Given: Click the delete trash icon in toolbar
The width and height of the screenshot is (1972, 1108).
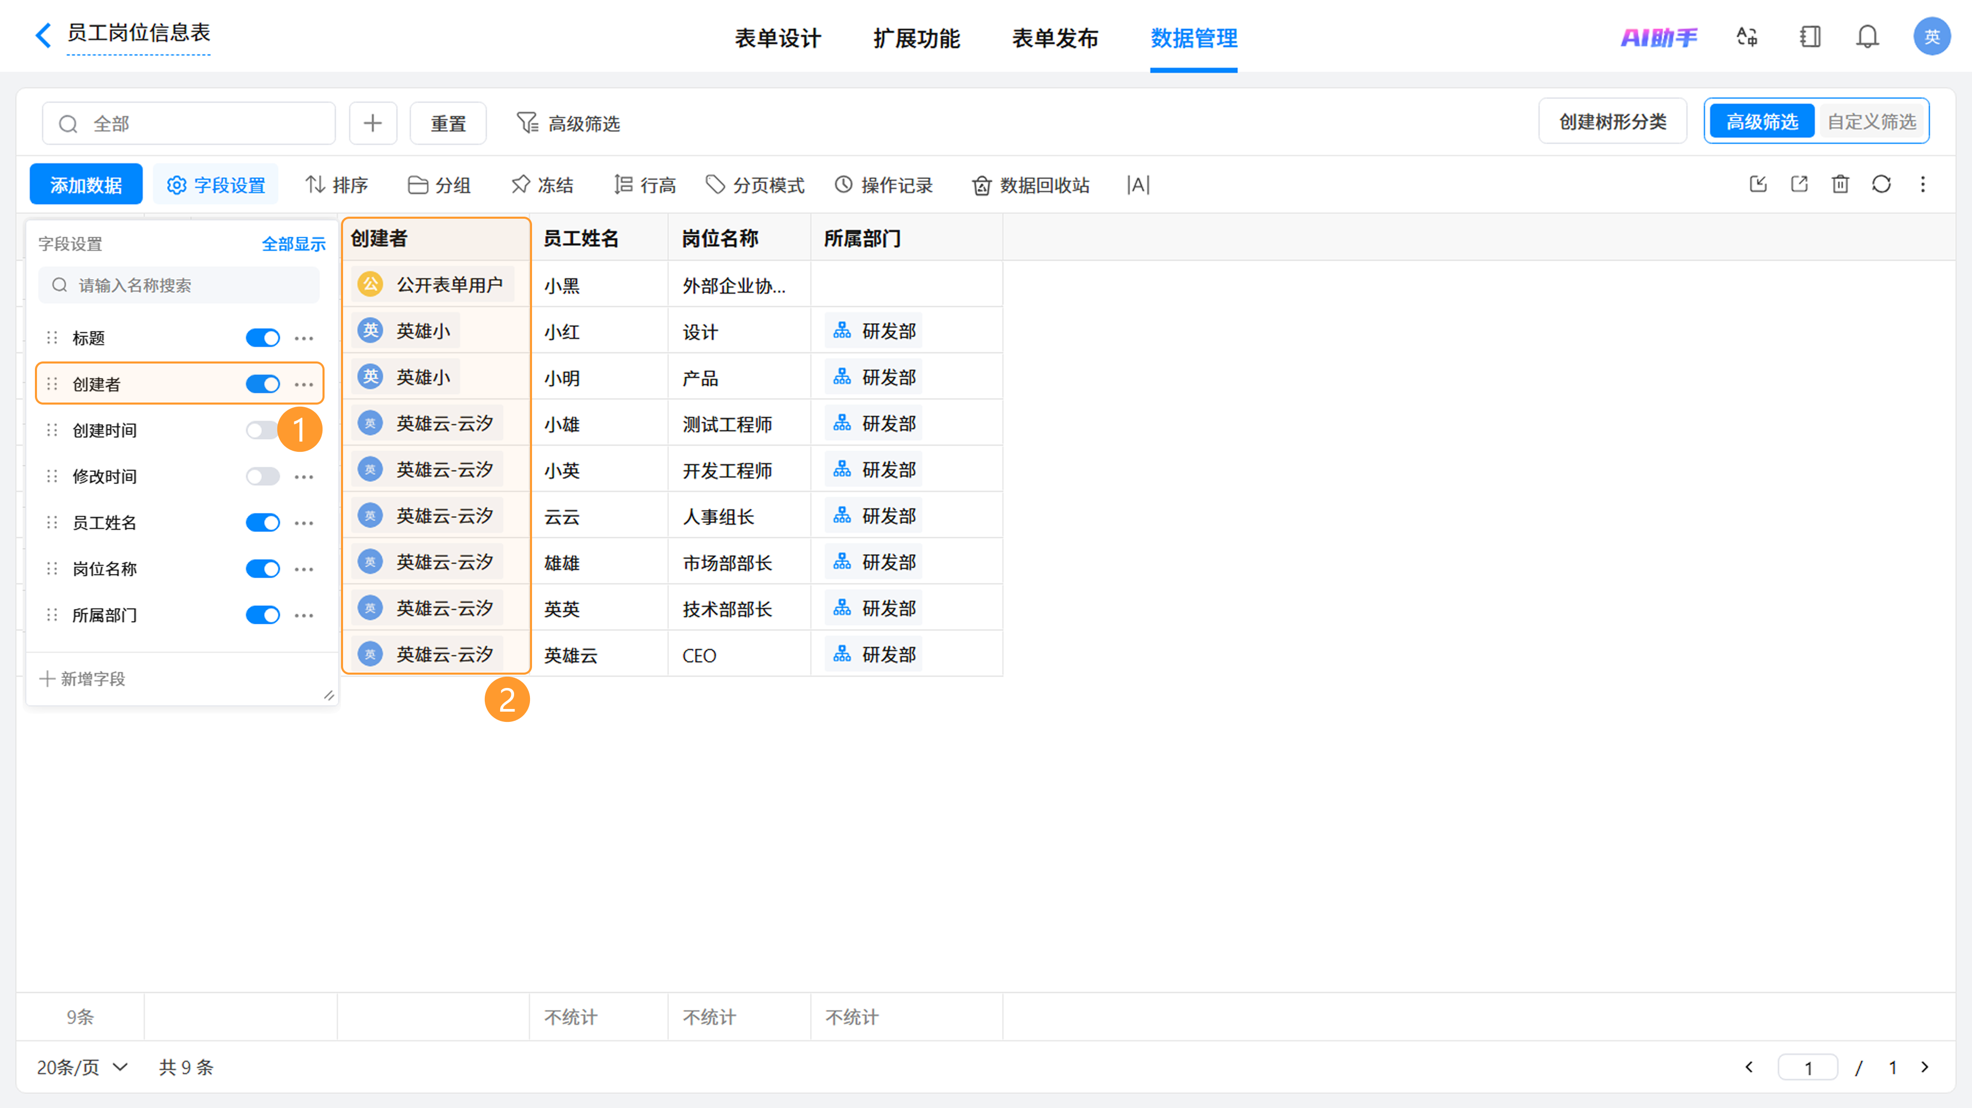Looking at the screenshot, I should (x=1841, y=184).
